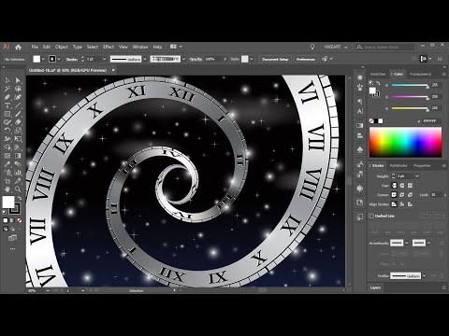The image size is (449, 336).
Task: Select the Line Segment tool
Action: pos(18,105)
